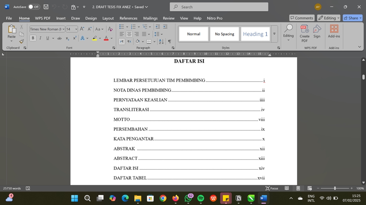Collapse the ribbon chevron
This screenshot has width=366, height=205.
click(360, 47)
